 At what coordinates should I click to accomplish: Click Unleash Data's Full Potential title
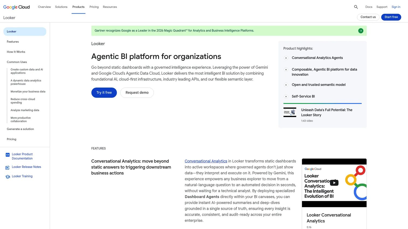pos(327,112)
